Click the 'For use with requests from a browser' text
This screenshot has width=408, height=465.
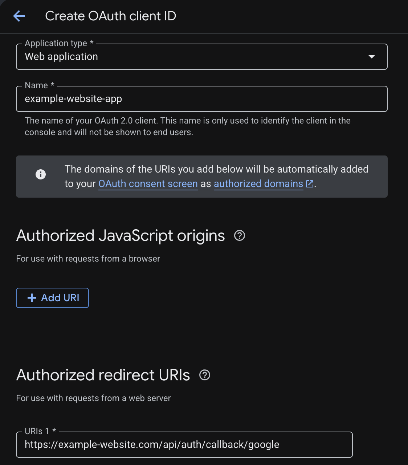point(88,259)
